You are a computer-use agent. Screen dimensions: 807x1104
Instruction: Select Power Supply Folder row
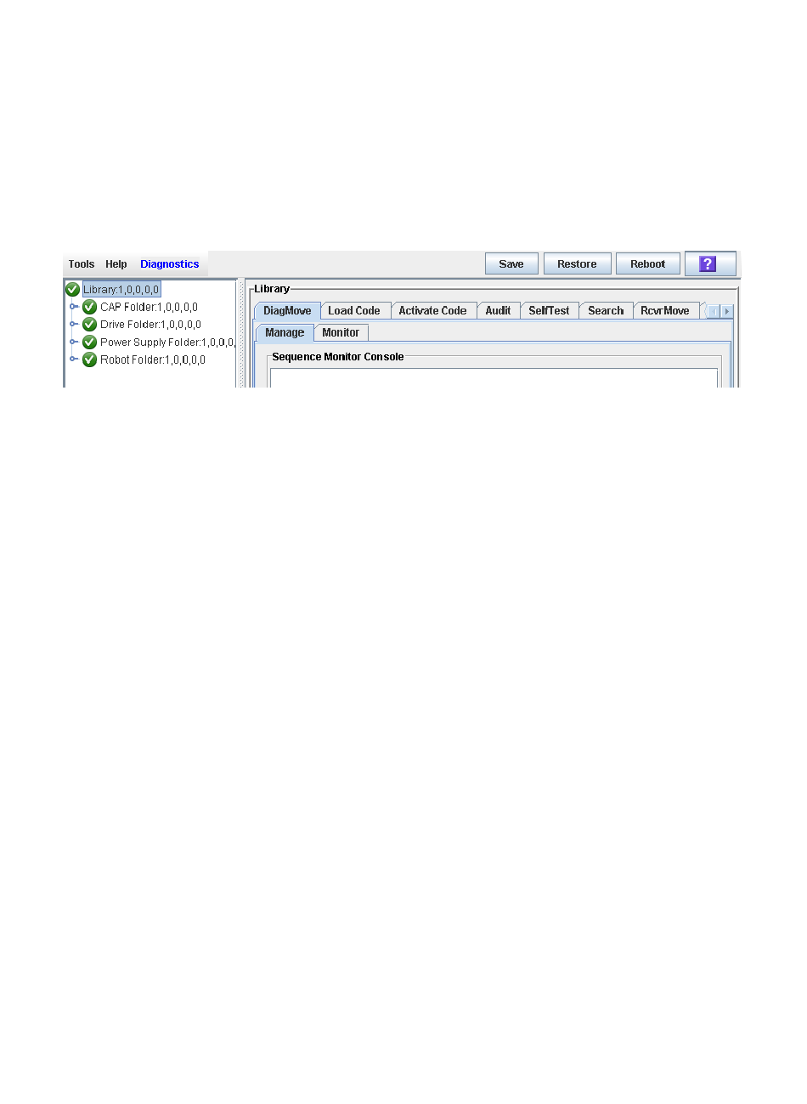167,342
